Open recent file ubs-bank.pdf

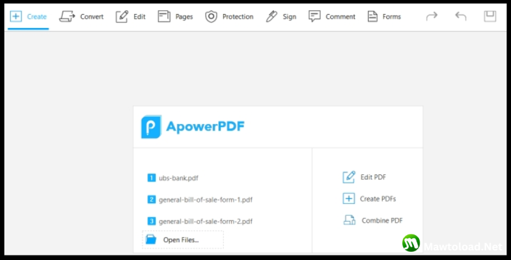tap(172, 178)
